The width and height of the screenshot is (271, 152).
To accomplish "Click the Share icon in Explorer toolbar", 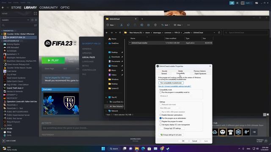I will (149, 25).
